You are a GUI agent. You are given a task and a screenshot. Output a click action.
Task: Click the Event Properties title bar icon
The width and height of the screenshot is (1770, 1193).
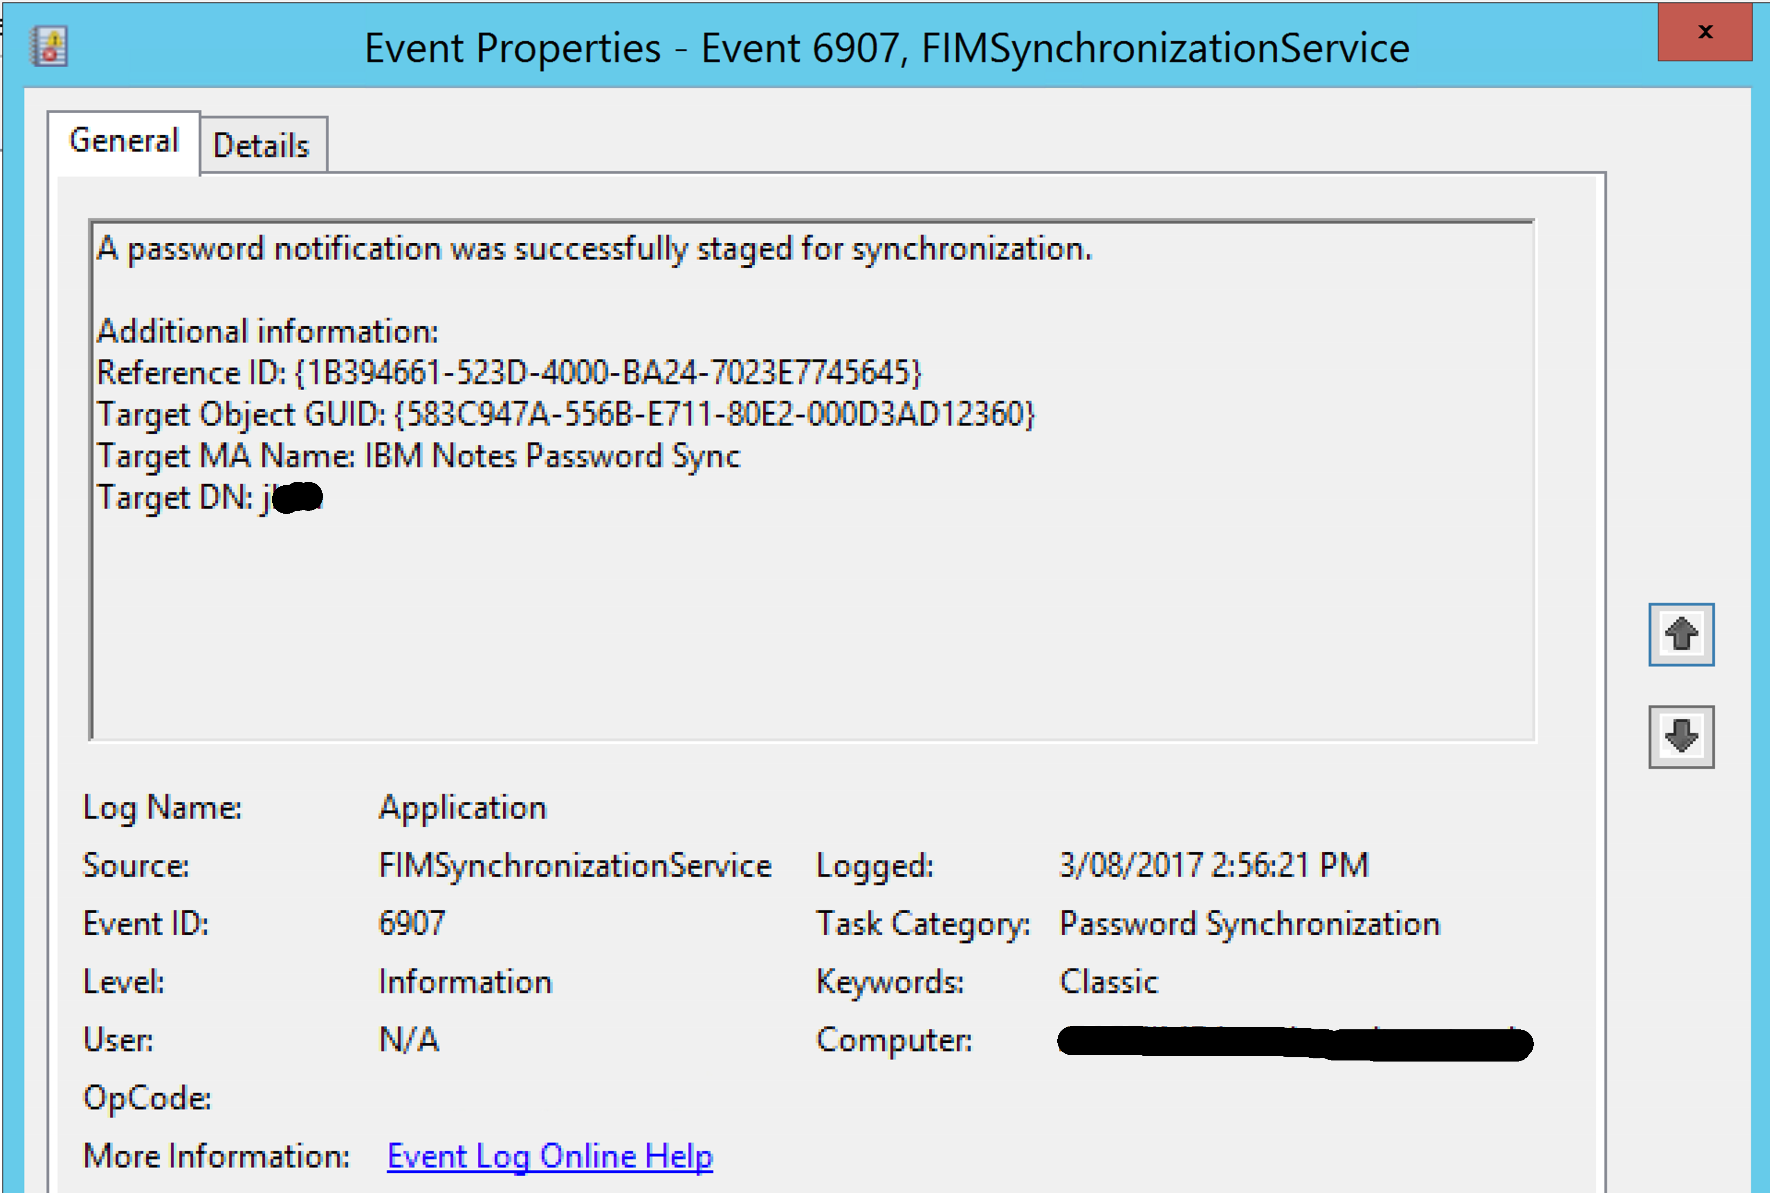(x=49, y=47)
